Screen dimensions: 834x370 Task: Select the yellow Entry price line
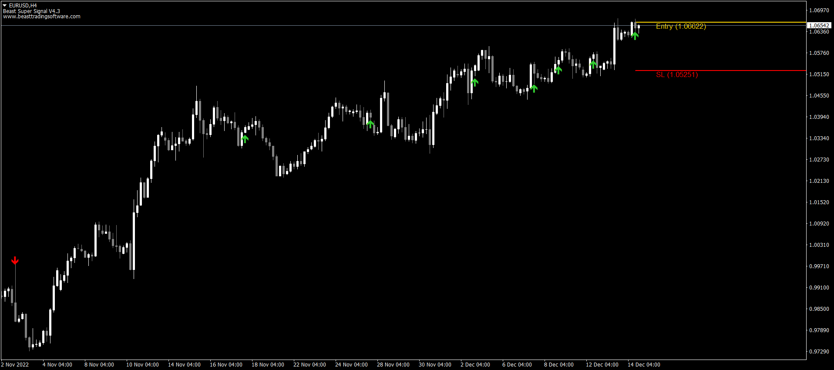pos(721,22)
